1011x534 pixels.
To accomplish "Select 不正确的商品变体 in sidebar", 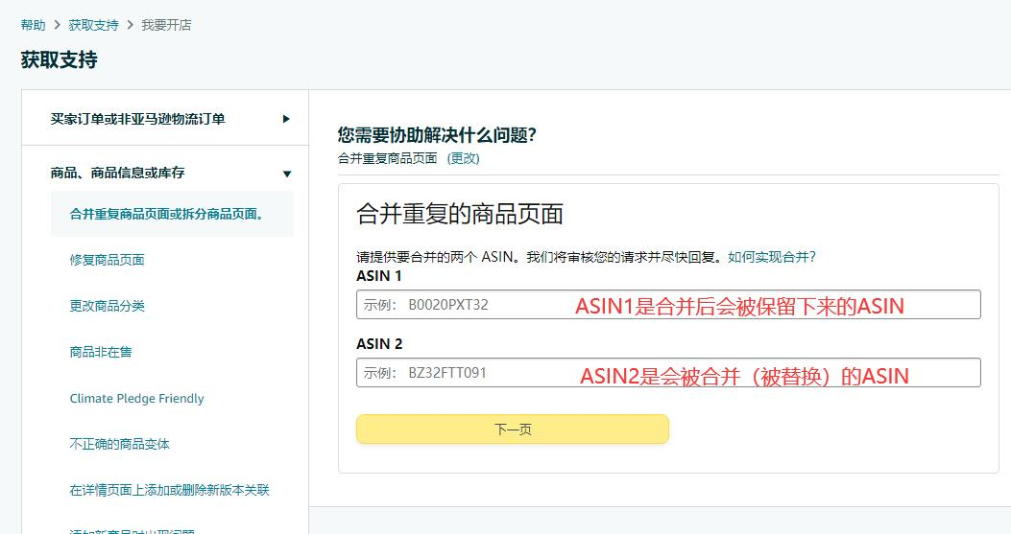I will point(119,444).
